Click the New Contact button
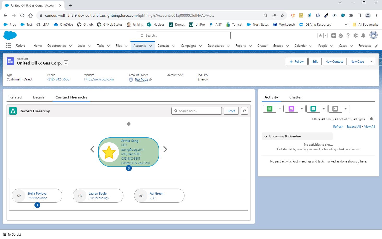Viewport: 382px width, 239px height. 334,61
